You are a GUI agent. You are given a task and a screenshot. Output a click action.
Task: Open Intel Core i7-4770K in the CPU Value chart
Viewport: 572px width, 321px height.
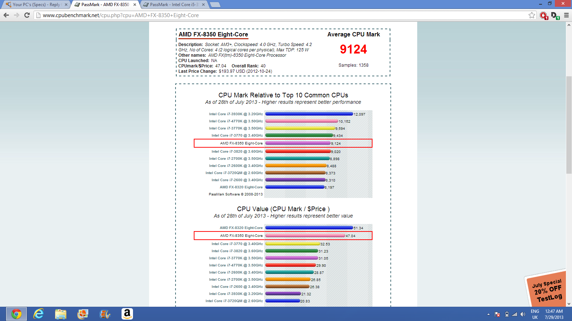tap(236, 265)
